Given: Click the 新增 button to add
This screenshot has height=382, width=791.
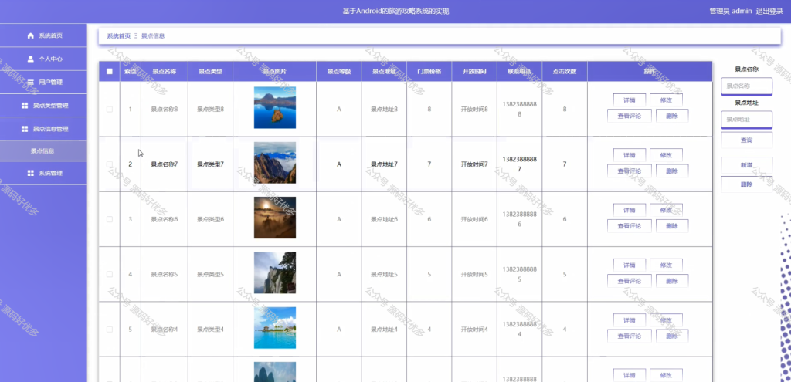Looking at the screenshot, I should (x=747, y=165).
